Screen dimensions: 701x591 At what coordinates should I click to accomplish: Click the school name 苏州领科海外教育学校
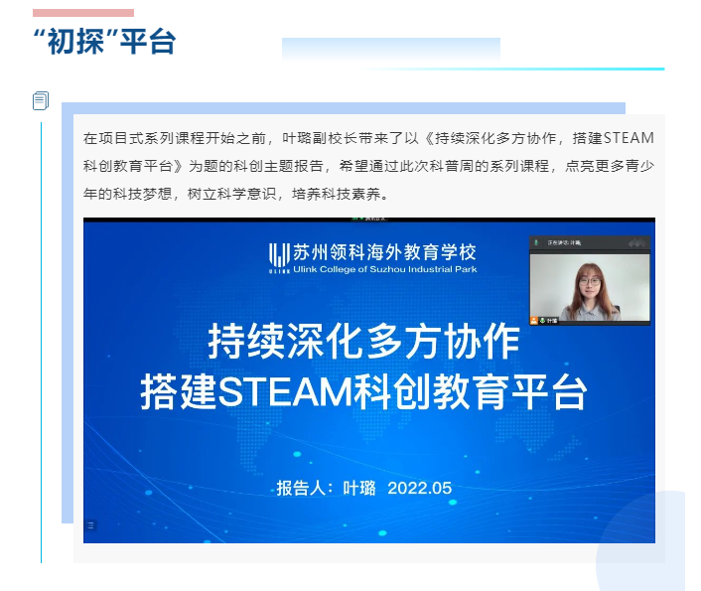click(385, 252)
